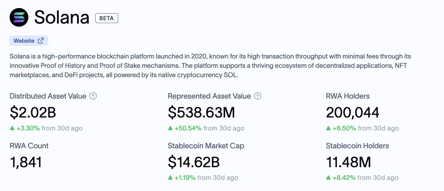
Task: Click the BETA badge next to Solana
Action: pos(107,18)
